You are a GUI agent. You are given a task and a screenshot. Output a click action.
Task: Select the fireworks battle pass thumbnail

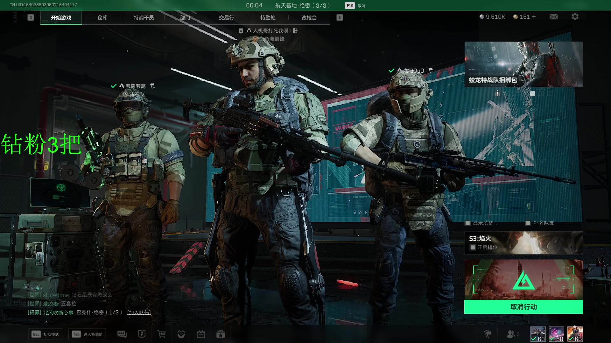557,334
